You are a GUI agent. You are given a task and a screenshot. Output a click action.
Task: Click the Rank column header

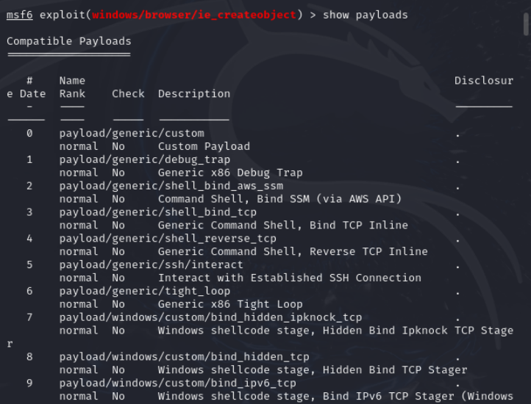pos(72,93)
